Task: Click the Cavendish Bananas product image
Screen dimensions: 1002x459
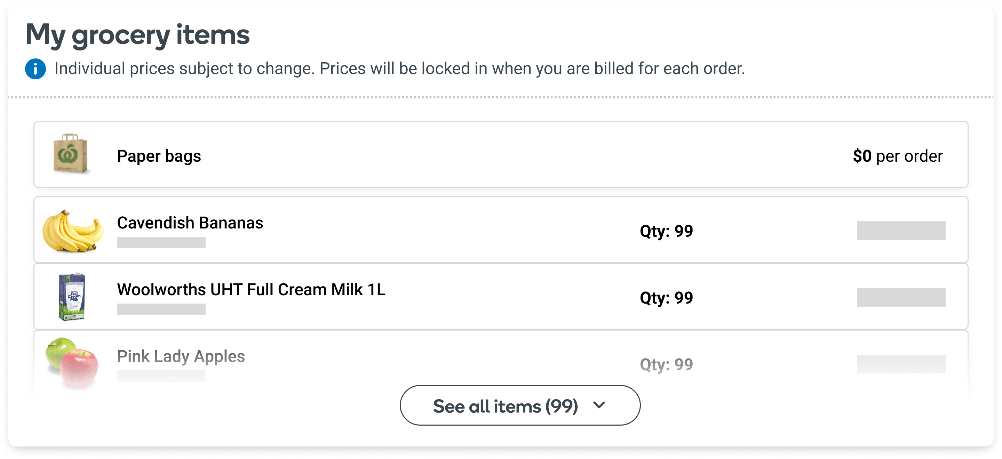Action: 73,231
